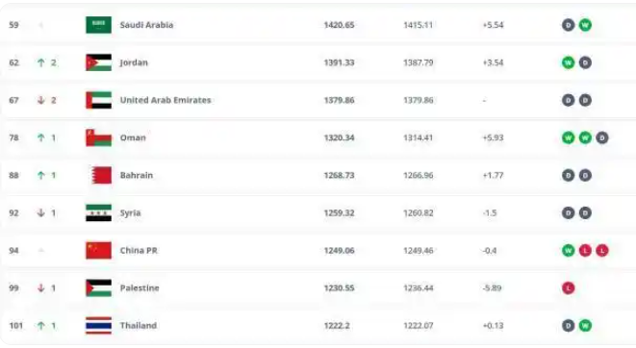Select the Oman row total points 1320.34

coord(339,137)
